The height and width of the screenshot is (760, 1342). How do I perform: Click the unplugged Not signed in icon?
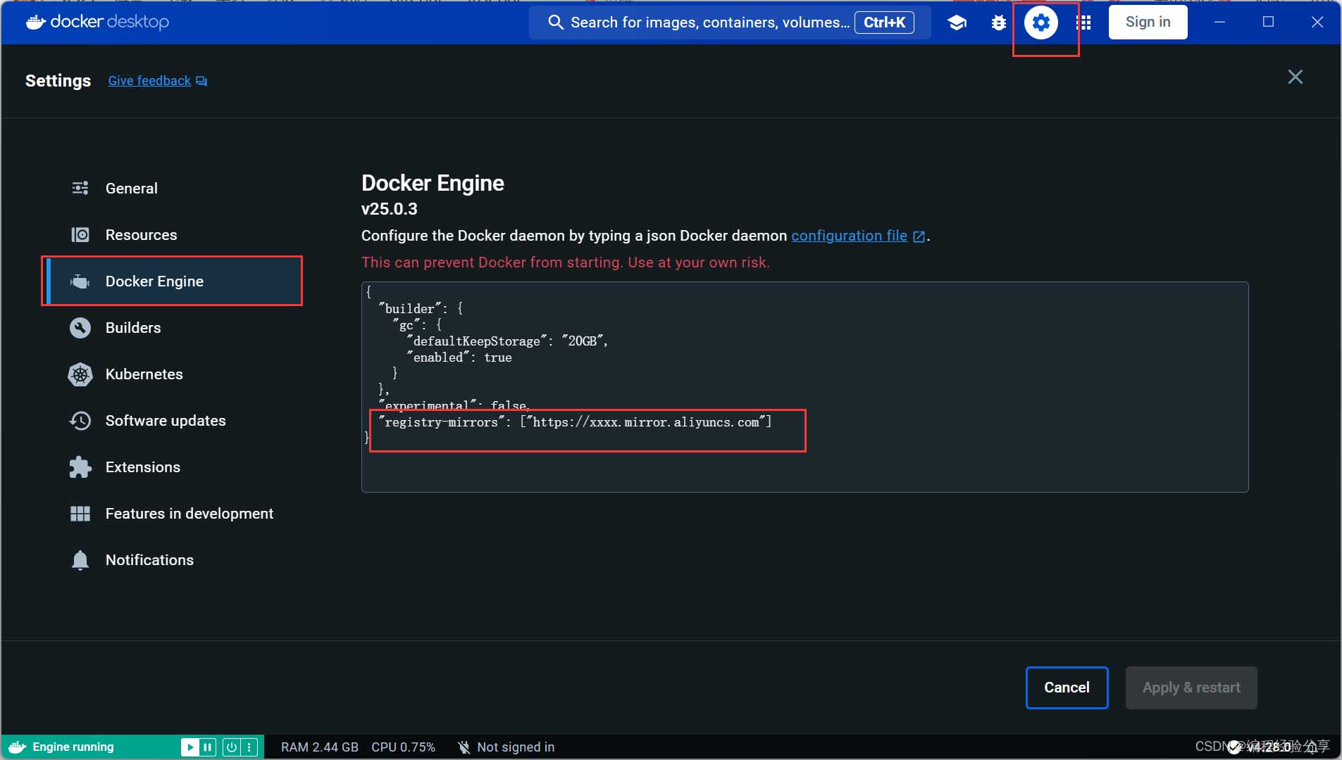pyautogui.click(x=464, y=747)
